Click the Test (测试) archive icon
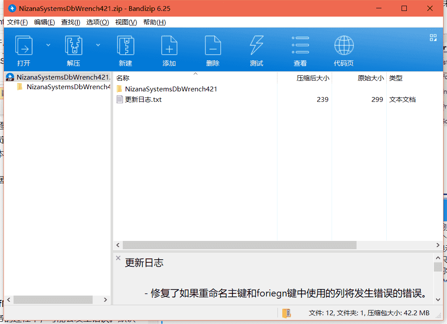Screen dimensions: 447x324 (256, 45)
